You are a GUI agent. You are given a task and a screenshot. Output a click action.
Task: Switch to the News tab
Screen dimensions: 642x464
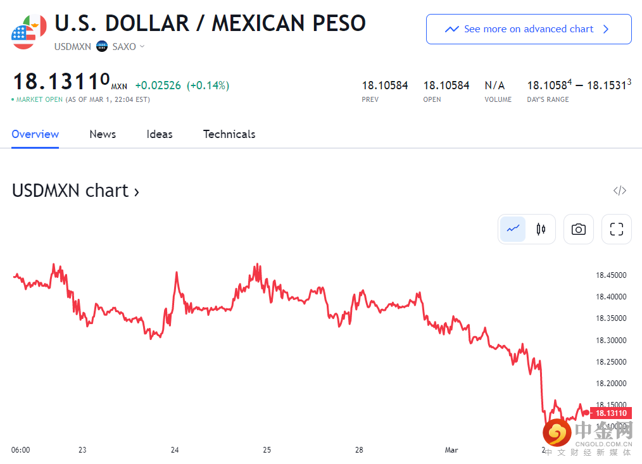pos(103,134)
